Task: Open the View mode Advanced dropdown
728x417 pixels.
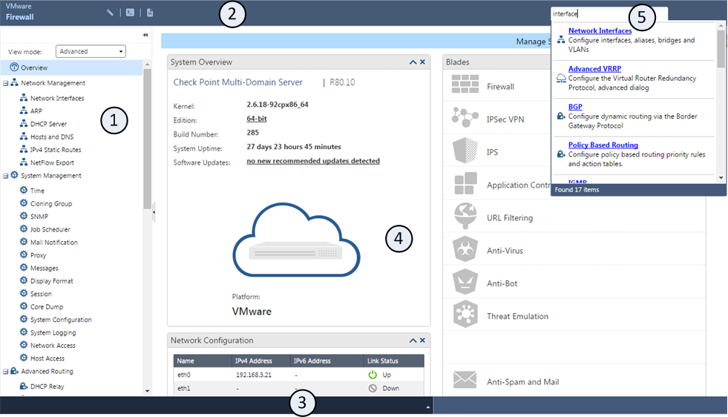Action: point(91,51)
